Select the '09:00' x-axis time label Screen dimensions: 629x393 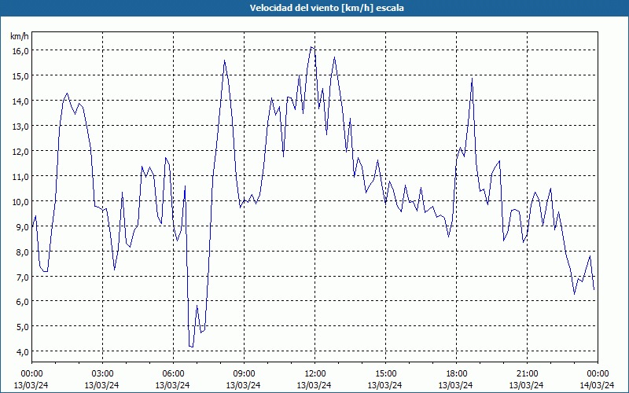click(x=244, y=374)
